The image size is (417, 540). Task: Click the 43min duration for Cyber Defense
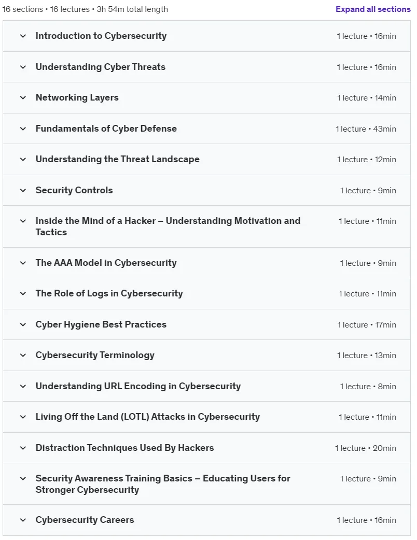pos(384,129)
